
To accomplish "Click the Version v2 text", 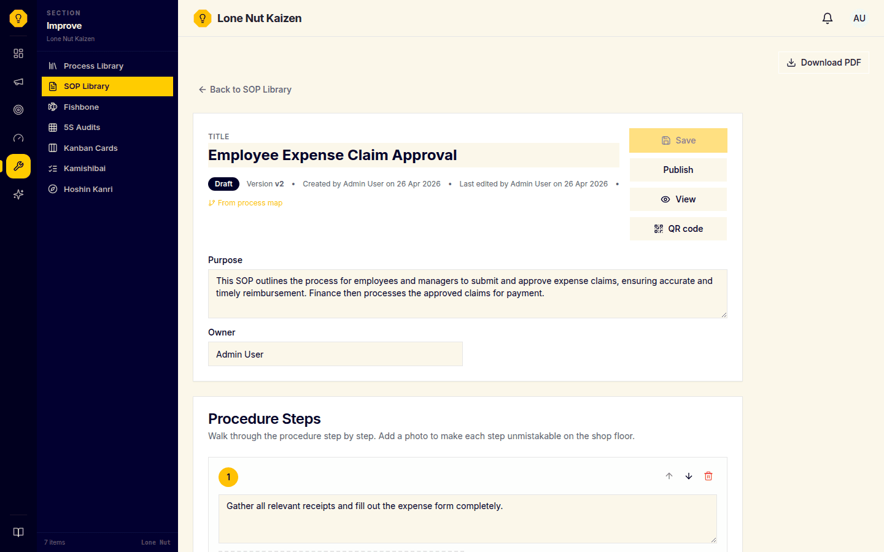I will coord(265,184).
